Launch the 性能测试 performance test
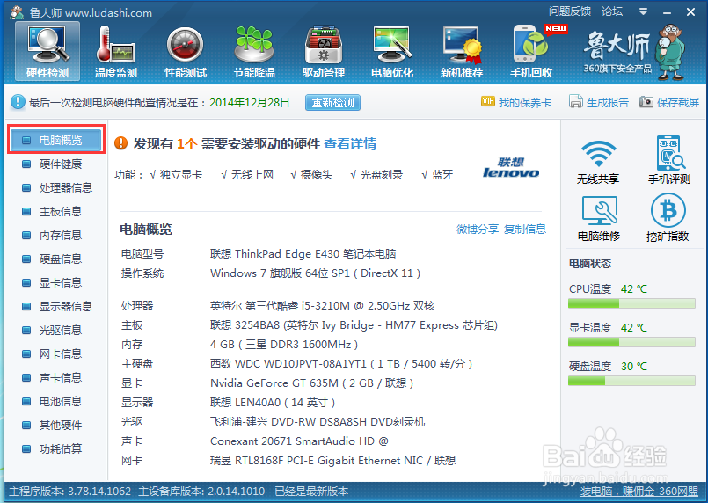Viewport: 708px width, 503px height. point(185,52)
